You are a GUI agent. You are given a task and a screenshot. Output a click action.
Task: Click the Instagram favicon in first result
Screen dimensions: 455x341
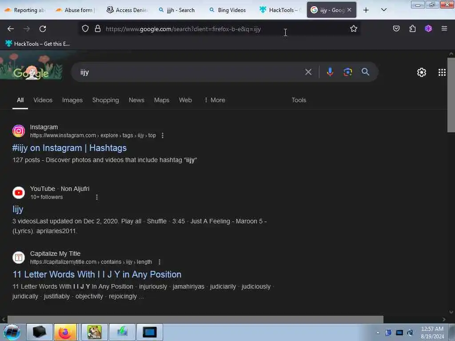pos(19,131)
